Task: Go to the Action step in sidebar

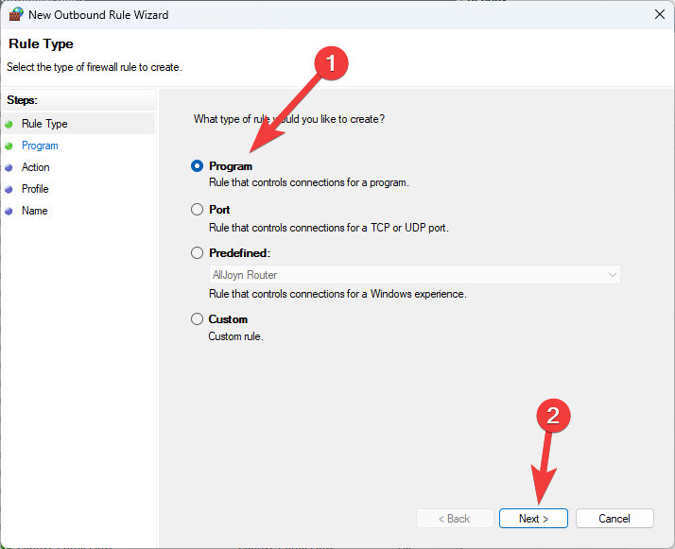Action: (x=36, y=167)
